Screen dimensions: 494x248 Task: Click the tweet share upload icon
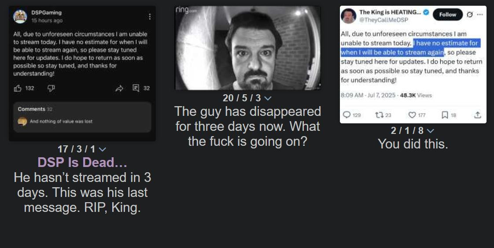[x=478, y=115]
